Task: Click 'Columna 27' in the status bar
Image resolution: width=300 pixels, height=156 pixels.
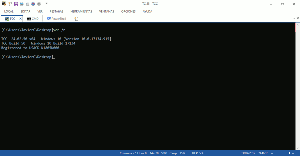Action: point(128,153)
